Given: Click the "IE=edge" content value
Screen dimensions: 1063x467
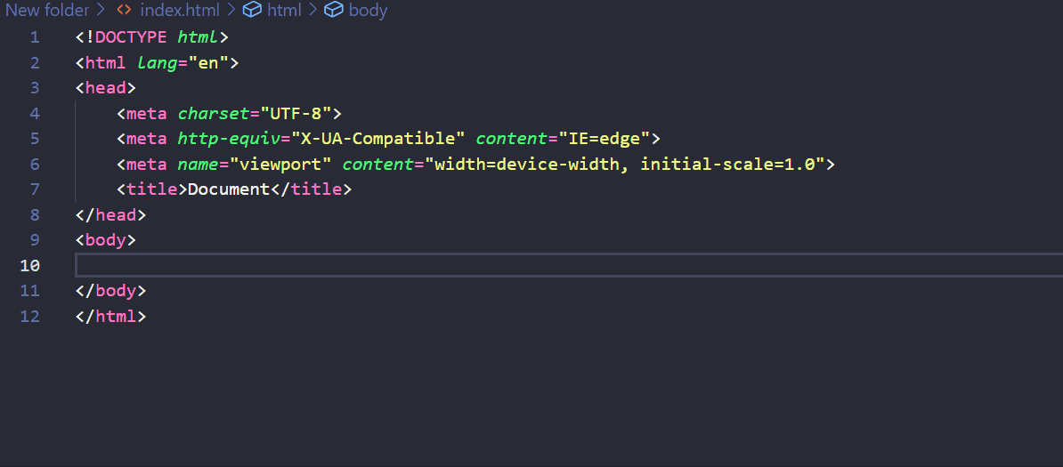Looking at the screenshot, I should pos(605,139).
